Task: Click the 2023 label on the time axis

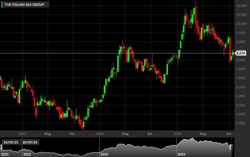Action: click(x=100, y=134)
